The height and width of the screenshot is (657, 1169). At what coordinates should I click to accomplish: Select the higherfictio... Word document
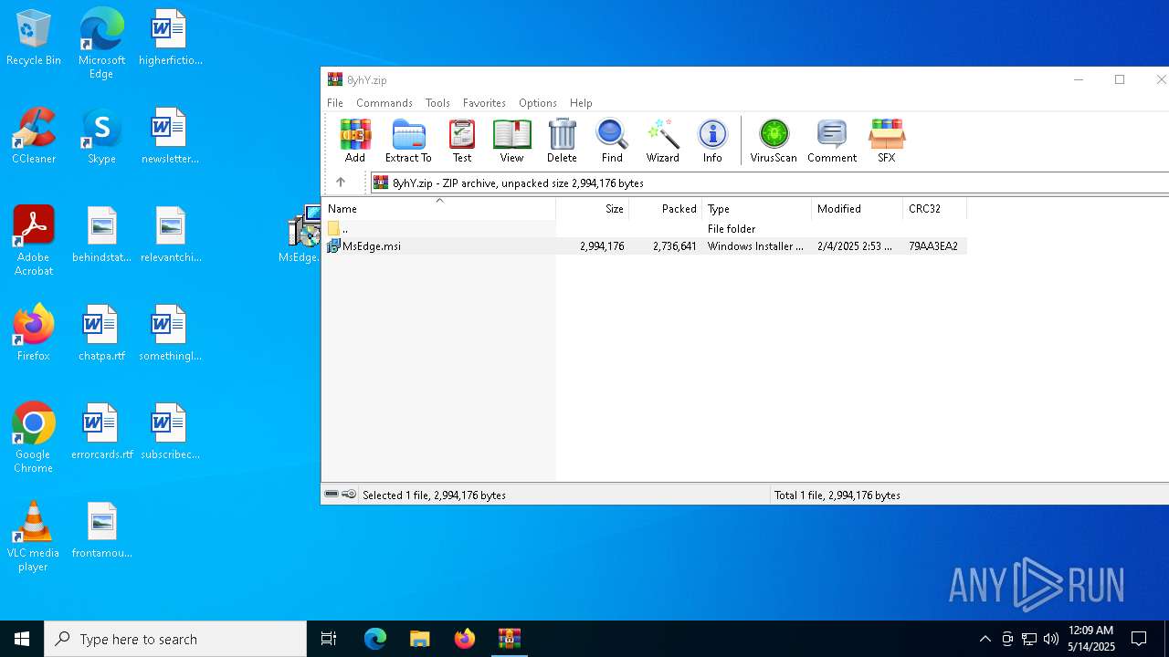click(170, 37)
